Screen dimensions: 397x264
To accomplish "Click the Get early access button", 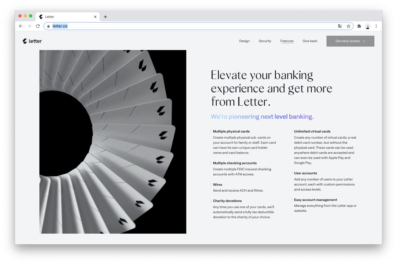I will [x=350, y=41].
